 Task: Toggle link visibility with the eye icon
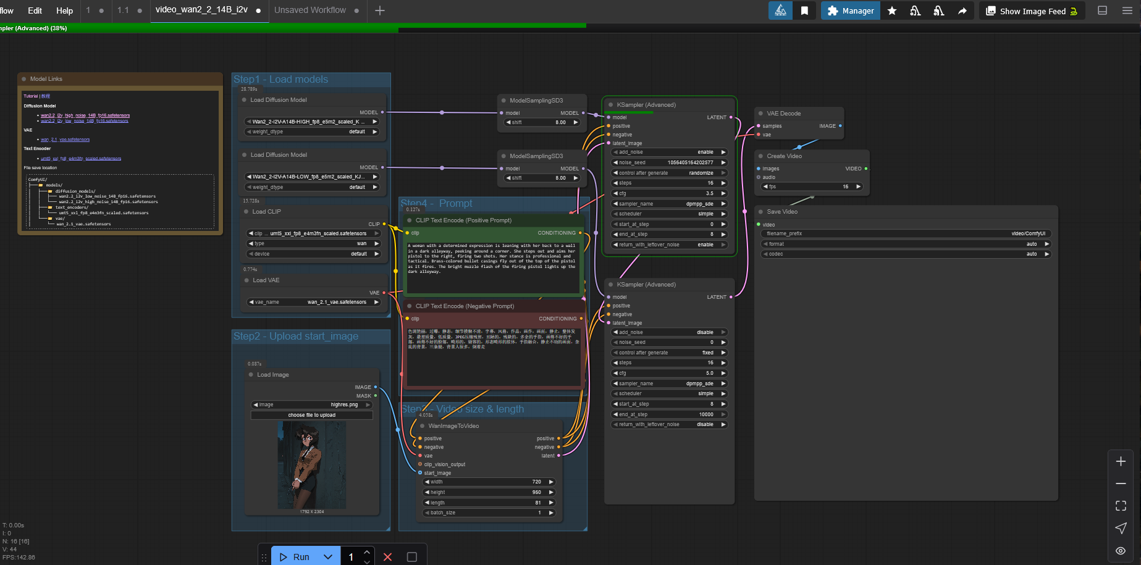1121,550
